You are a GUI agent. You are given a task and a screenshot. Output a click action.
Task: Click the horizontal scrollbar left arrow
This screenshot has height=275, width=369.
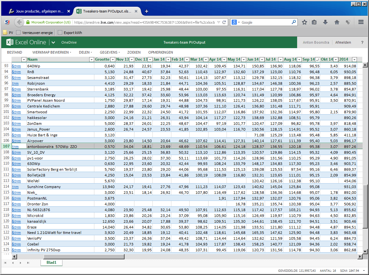[14, 256]
